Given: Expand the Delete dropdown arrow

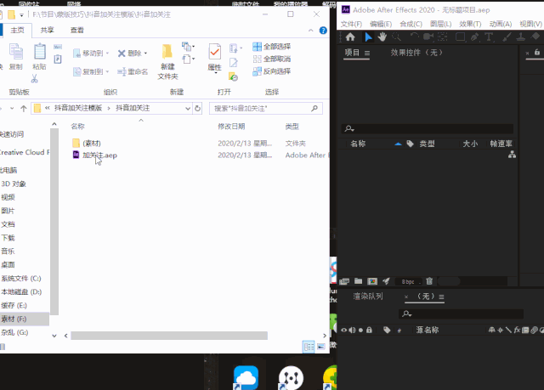Looking at the screenshot, I should point(145,53).
